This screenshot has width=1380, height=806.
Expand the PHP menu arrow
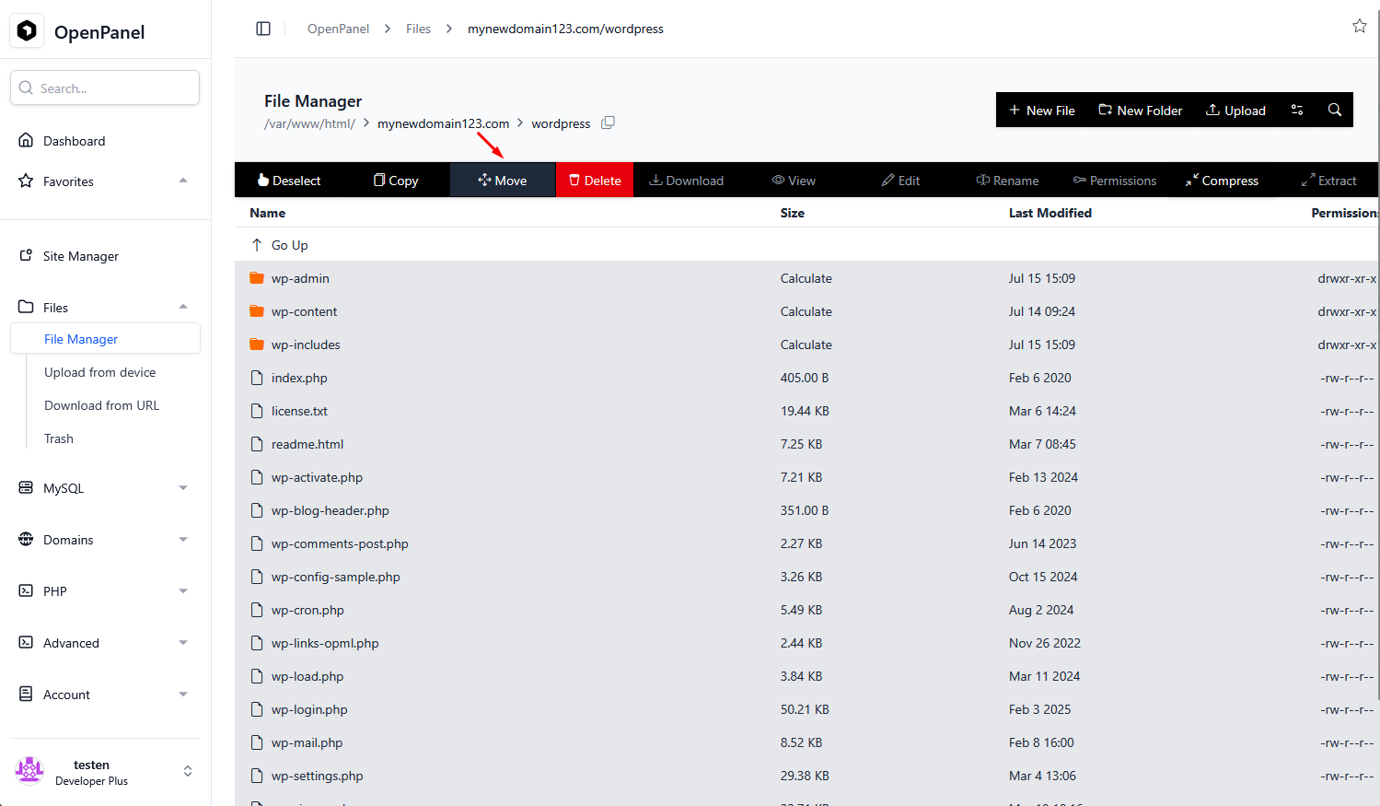click(183, 591)
